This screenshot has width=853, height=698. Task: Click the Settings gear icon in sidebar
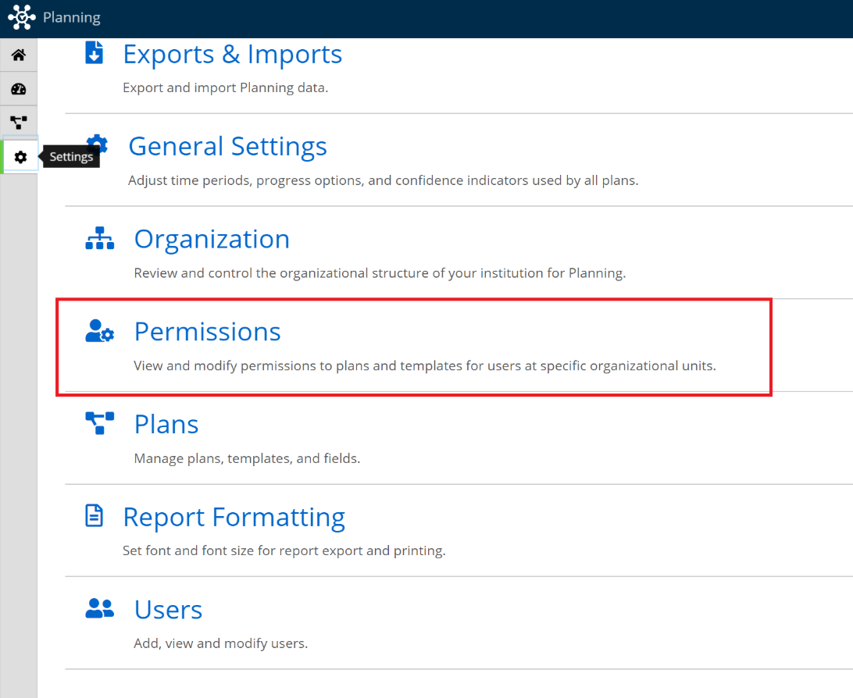click(19, 156)
